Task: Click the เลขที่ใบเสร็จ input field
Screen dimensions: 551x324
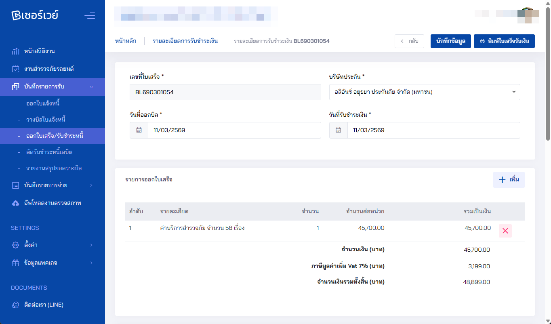Action: (225, 92)
